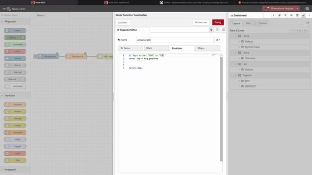Add status node from palette
This screenshot has height=175, width=312.
(15, 58)
